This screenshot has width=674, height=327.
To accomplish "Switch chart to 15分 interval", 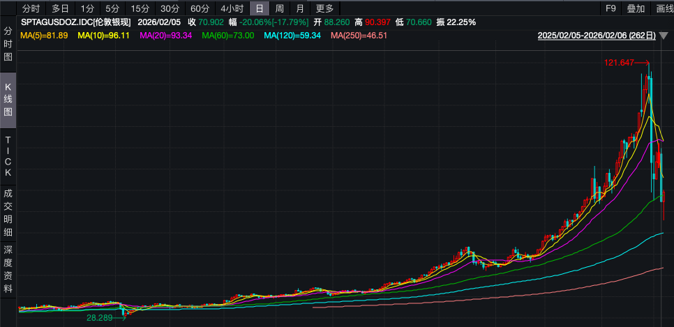I will [x=140, y=8].
